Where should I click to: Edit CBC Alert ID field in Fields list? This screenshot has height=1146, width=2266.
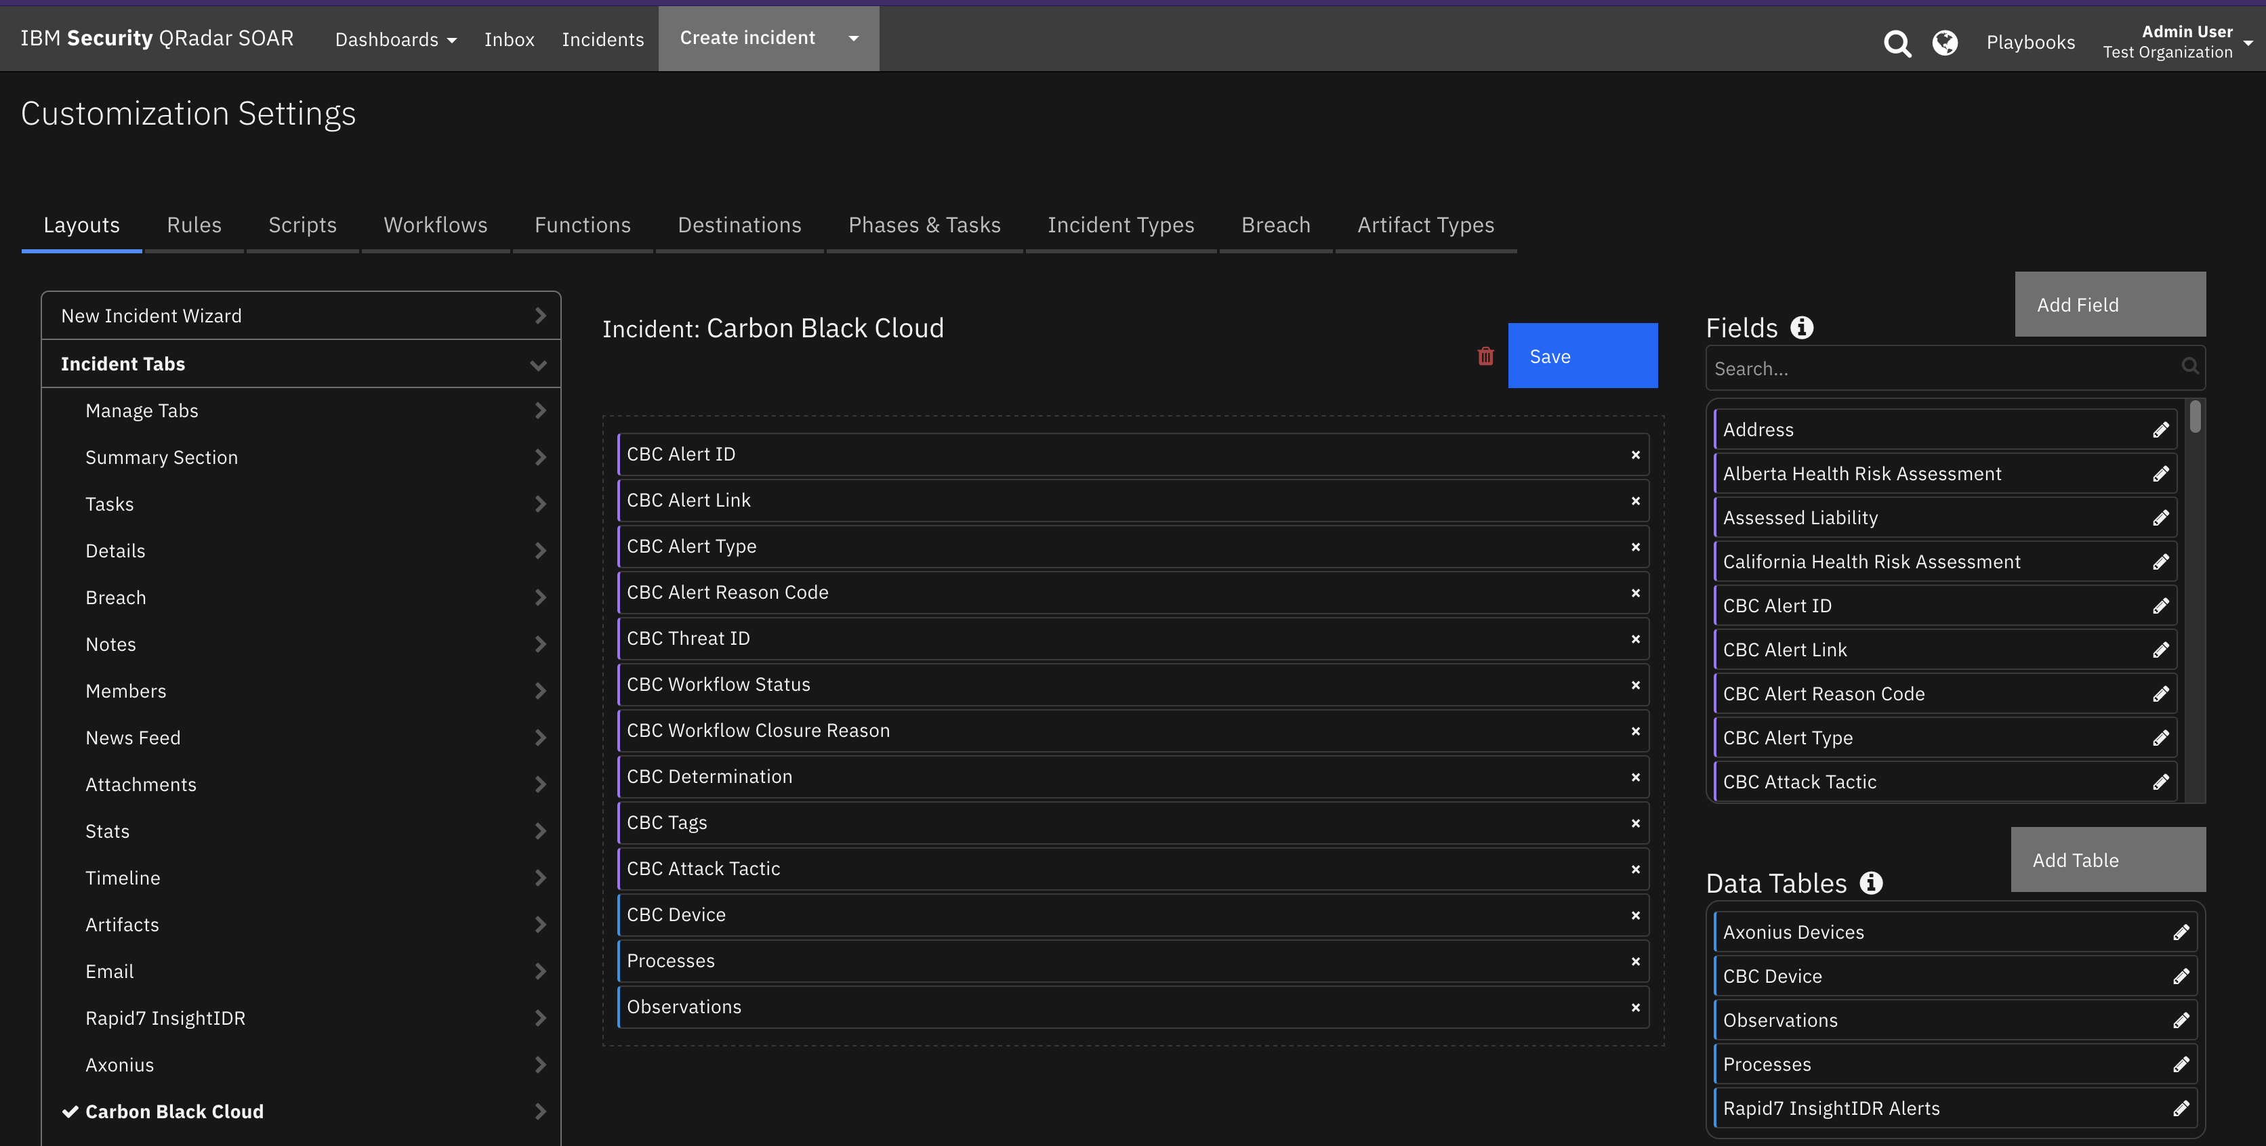(2160, 606)
